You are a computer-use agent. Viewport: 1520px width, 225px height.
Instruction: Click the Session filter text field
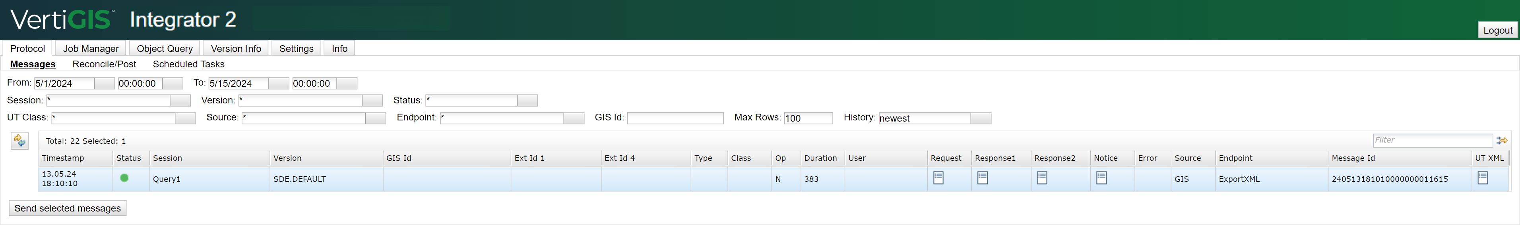[109, 101]
